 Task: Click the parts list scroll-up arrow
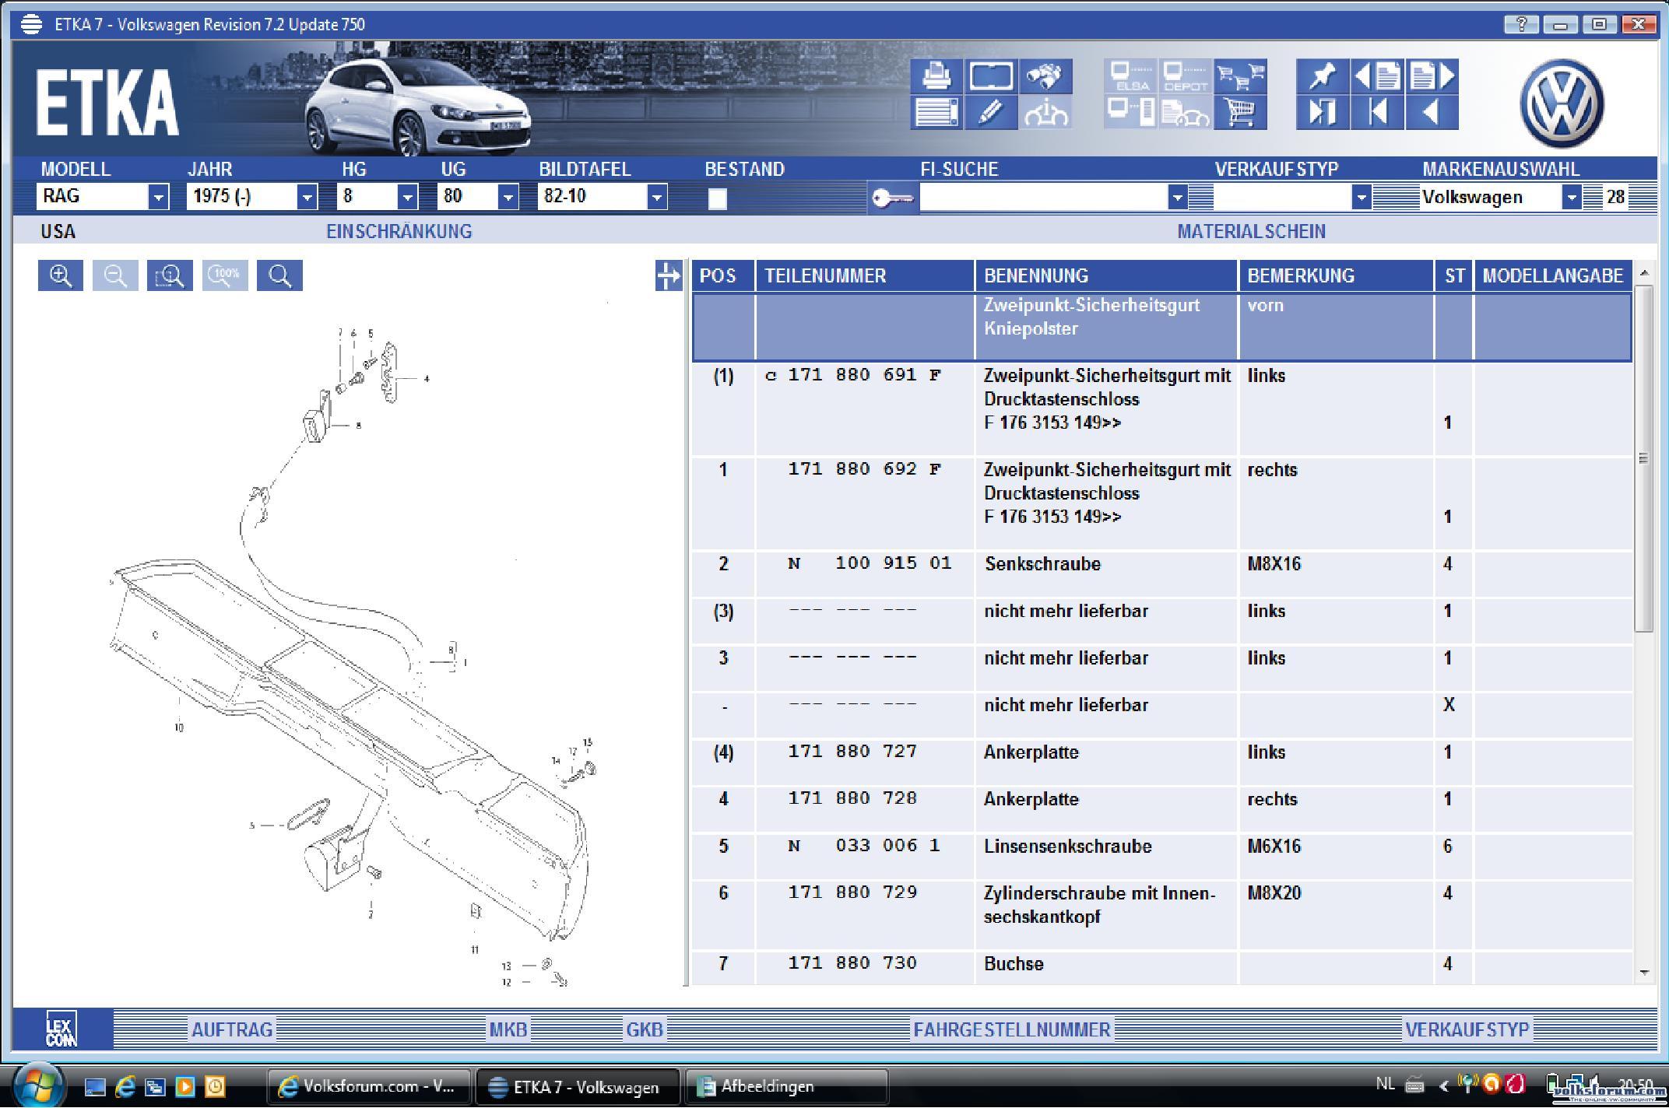[1643, 273]
